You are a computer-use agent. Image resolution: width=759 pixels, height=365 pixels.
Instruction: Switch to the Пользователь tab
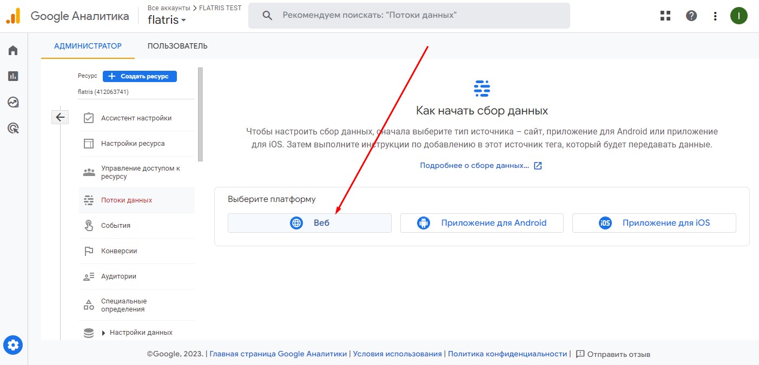point(177,46)
